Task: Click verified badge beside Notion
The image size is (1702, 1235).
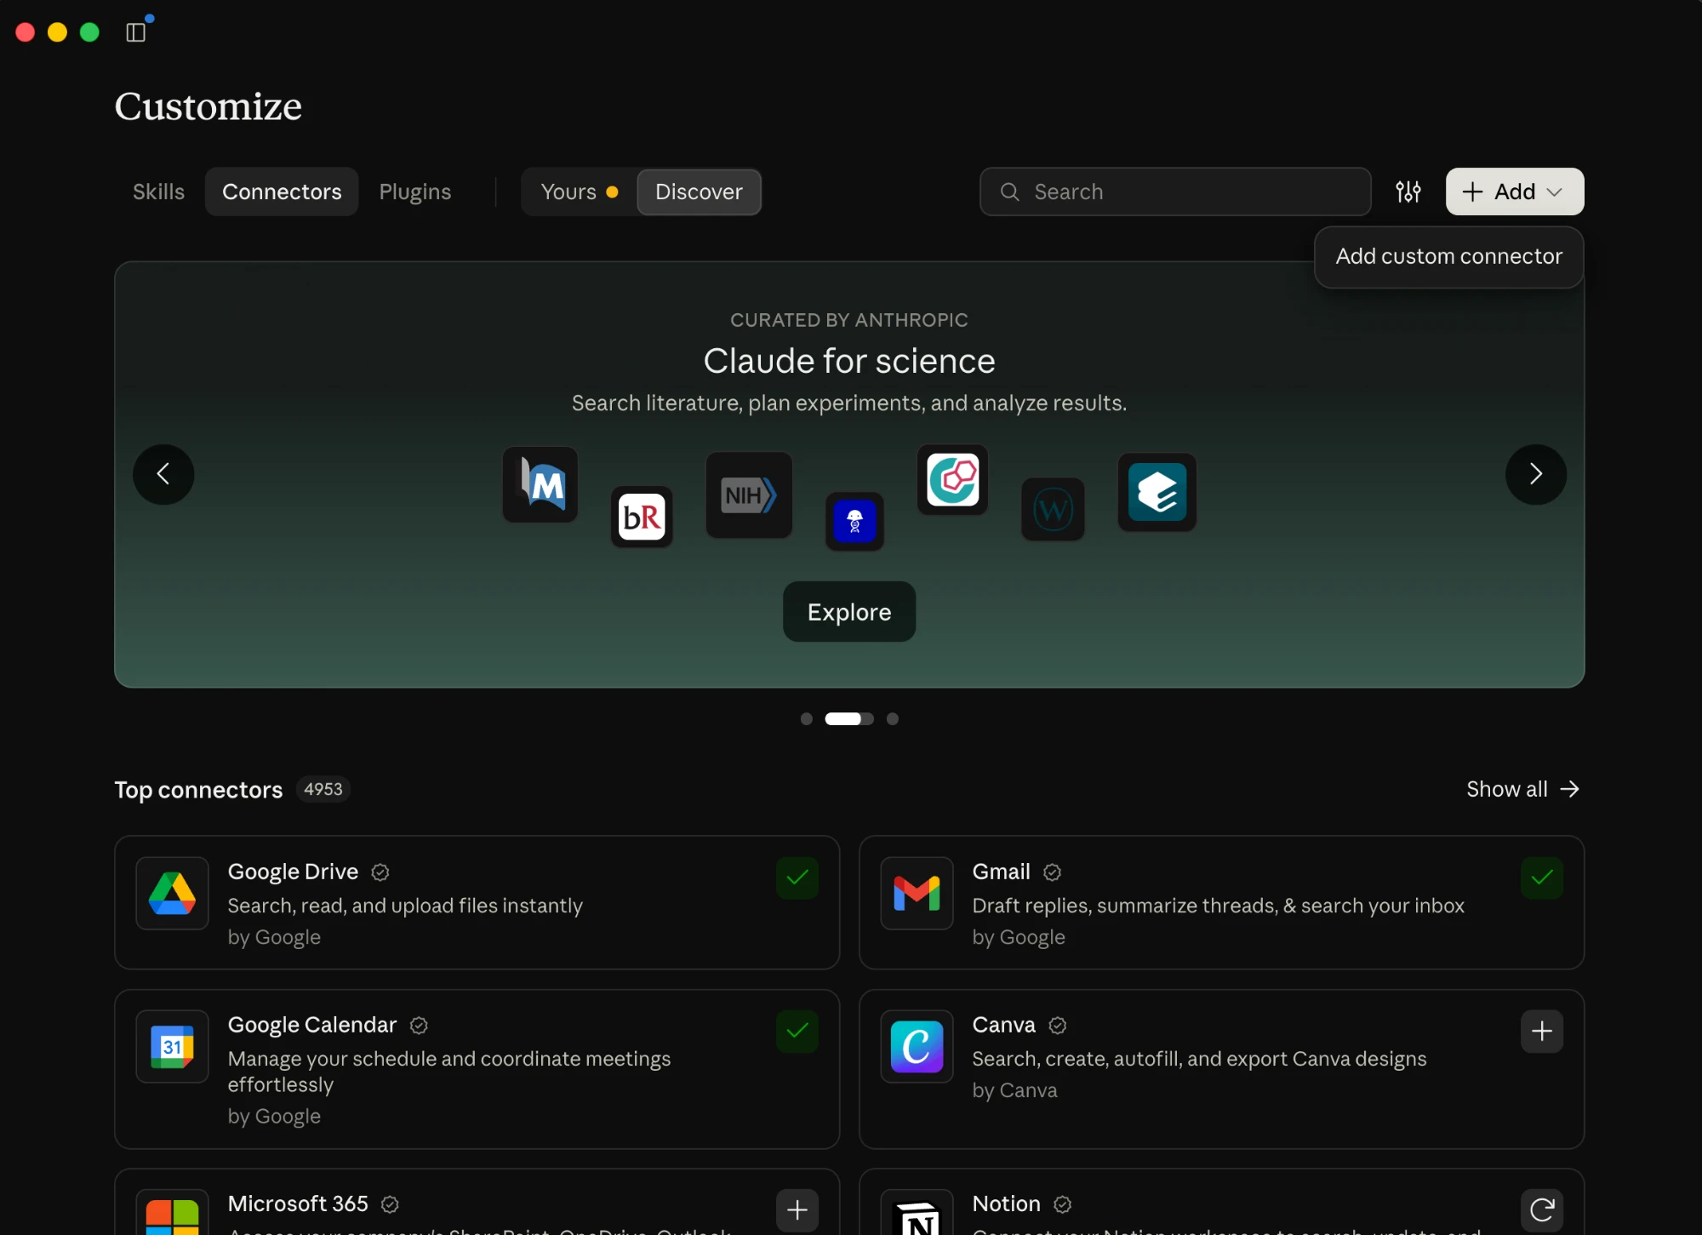Action: (1063, 1204)
